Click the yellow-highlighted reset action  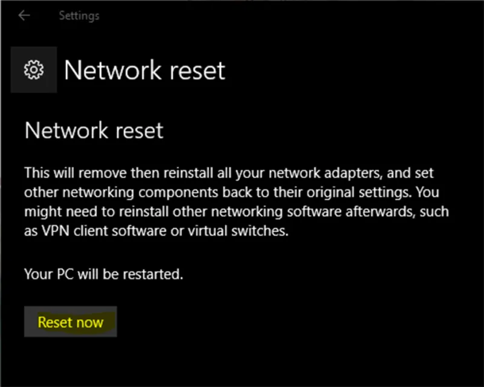[x=70, y=322]
